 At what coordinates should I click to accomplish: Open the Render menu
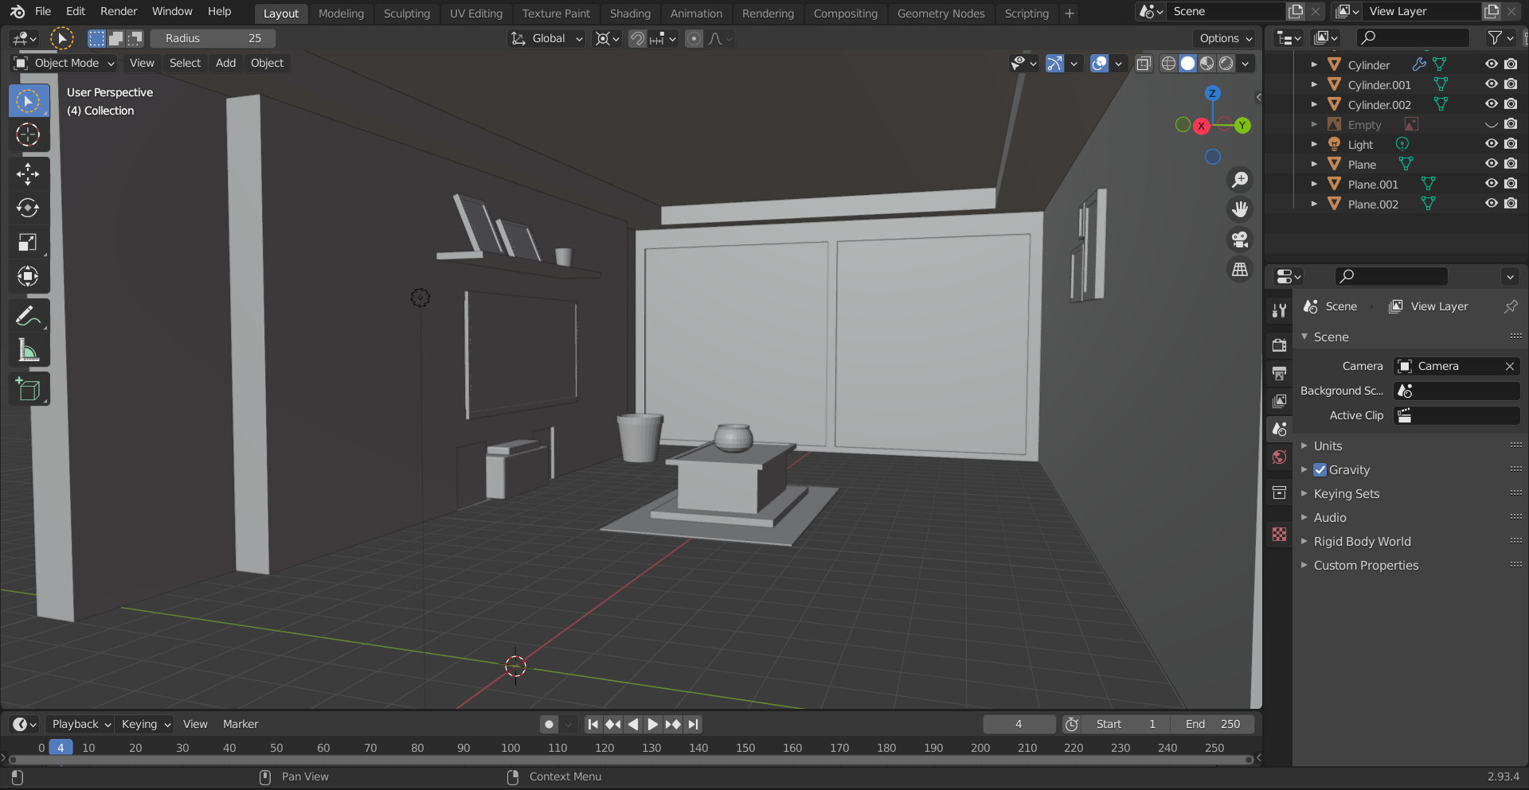(119, 11)
